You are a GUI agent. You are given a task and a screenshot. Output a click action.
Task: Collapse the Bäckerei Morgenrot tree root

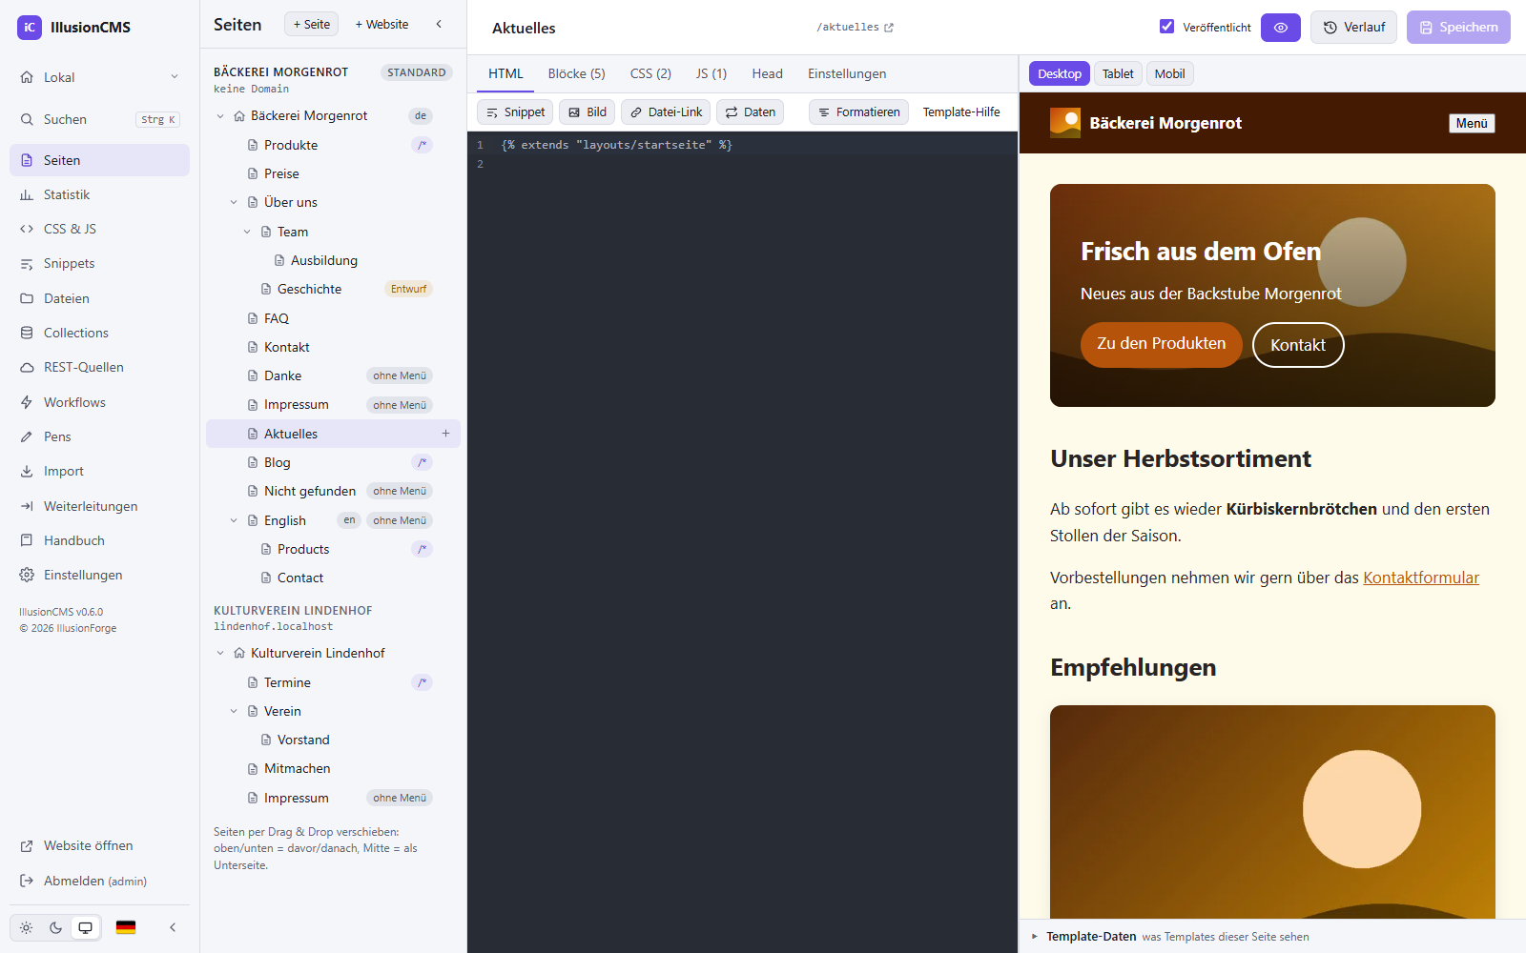point(220,115)
